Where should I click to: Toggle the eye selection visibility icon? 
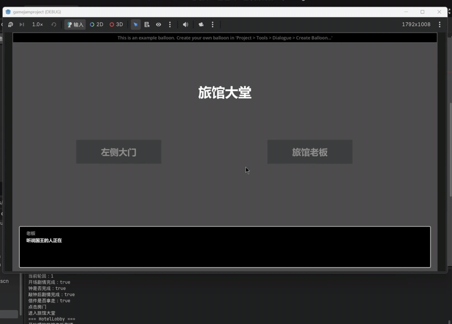click(159, 24)
